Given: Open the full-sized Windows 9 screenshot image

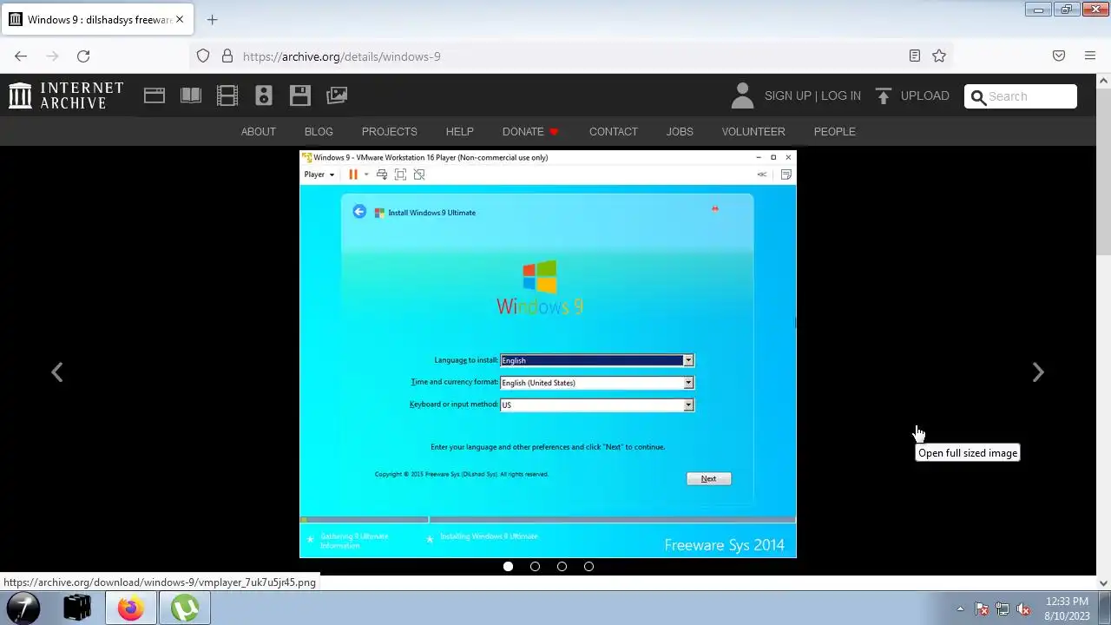Looking at the screenshot, I should (548, 353).
